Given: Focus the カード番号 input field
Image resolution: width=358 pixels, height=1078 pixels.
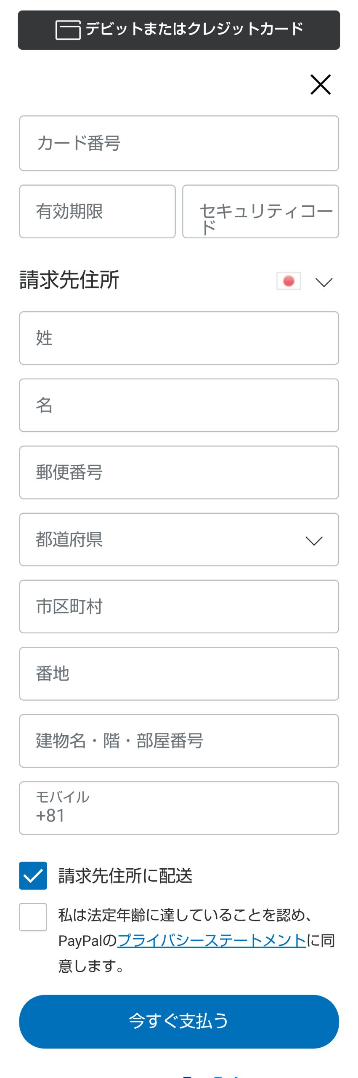Looking at the screenshot, I should coord(179,143).
